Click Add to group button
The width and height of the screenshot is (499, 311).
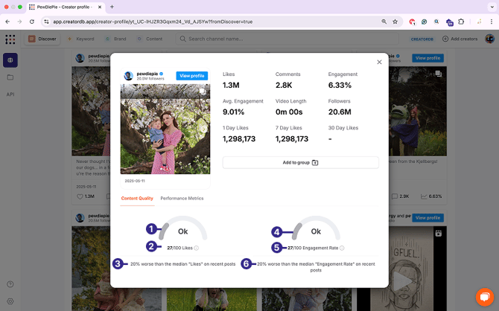coord(300,162)
